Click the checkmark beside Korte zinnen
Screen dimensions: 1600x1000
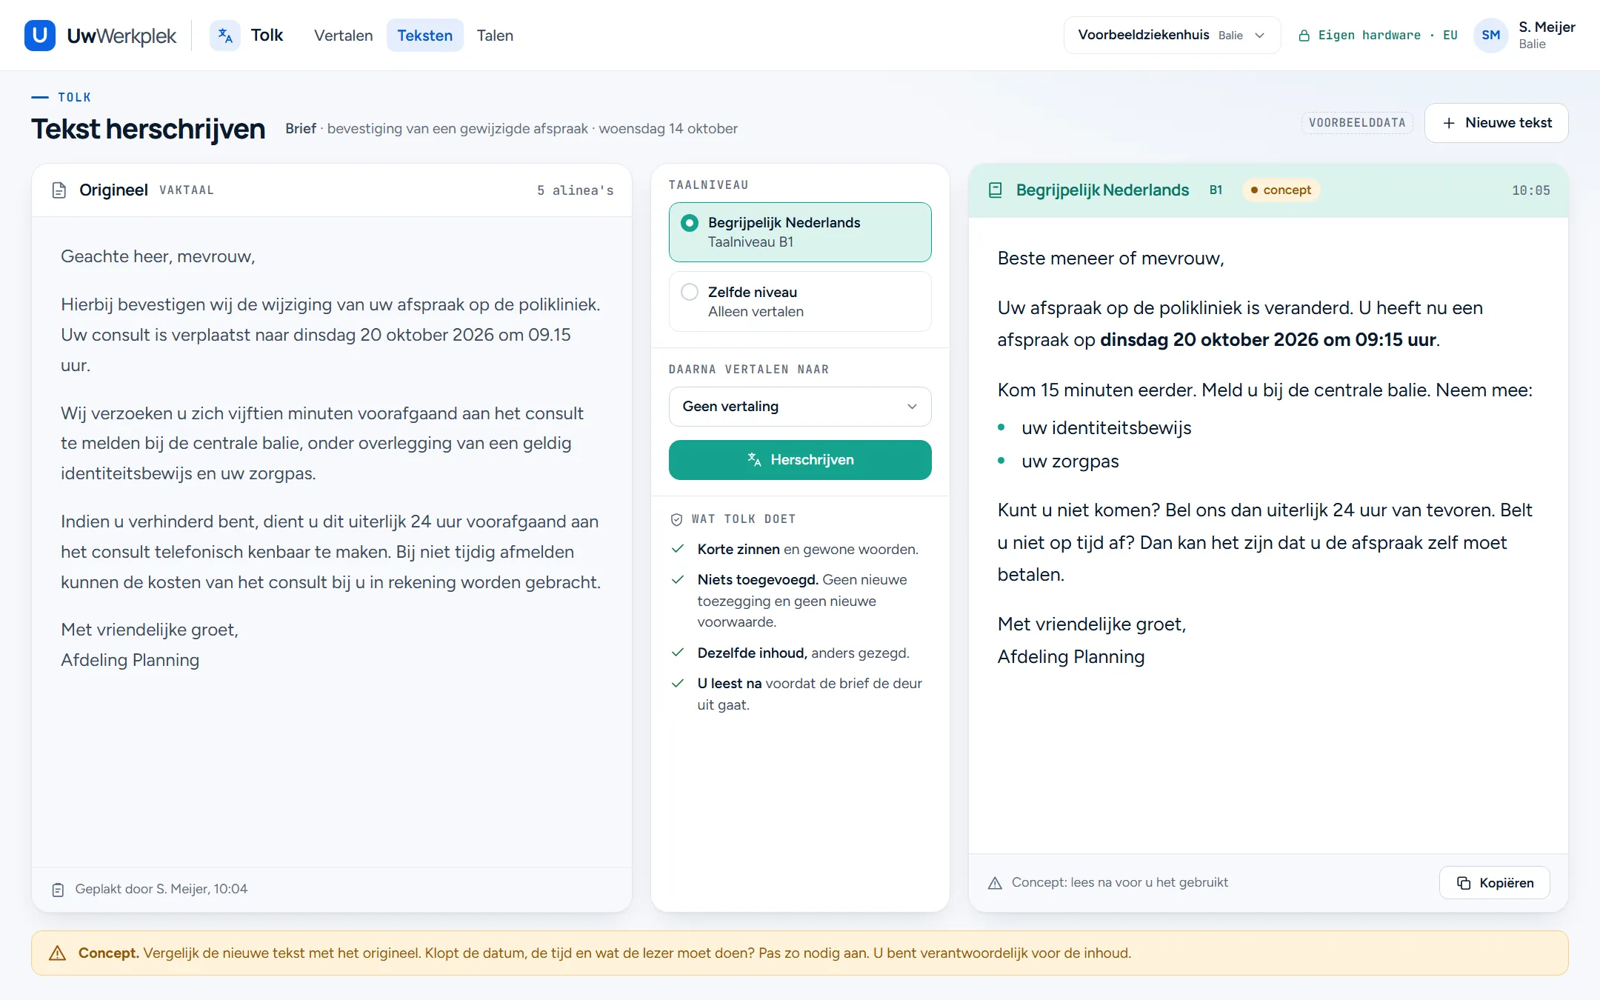[x=677, y=549]
